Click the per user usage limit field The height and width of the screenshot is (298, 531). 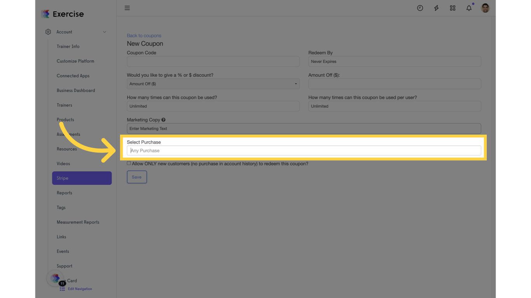coord(395,106)
